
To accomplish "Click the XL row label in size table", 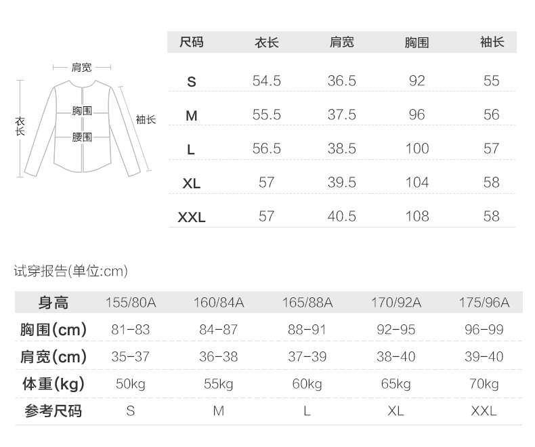I will click(x=191, y=183).
